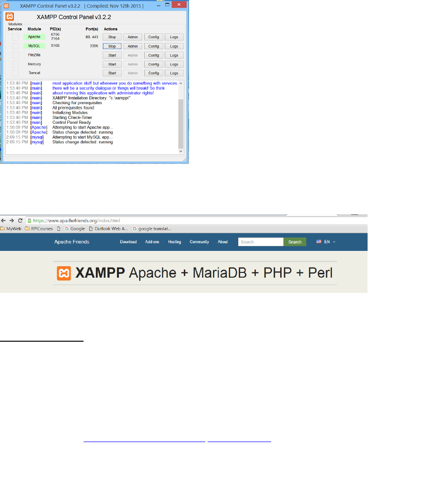
Task: Click the MySQL PID 5168 value
Action: [x=55, y=46]
